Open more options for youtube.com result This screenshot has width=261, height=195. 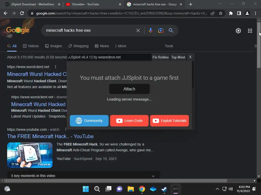66,129
